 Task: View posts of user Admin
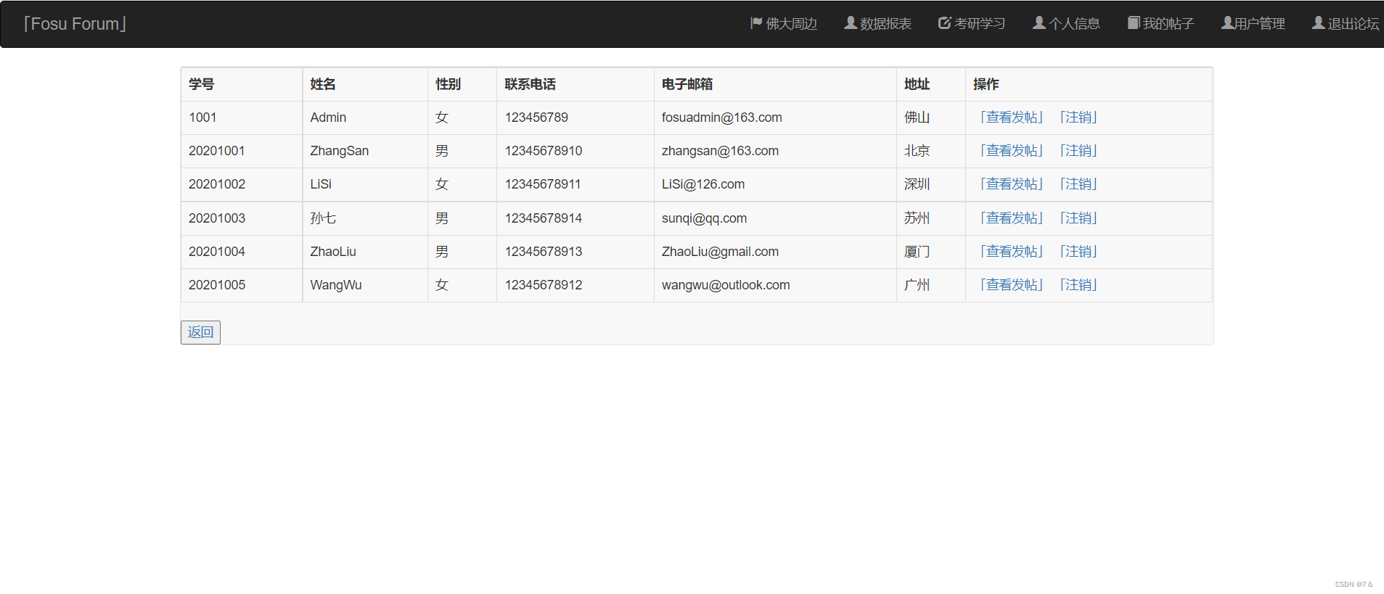[x=1012, y=117]
